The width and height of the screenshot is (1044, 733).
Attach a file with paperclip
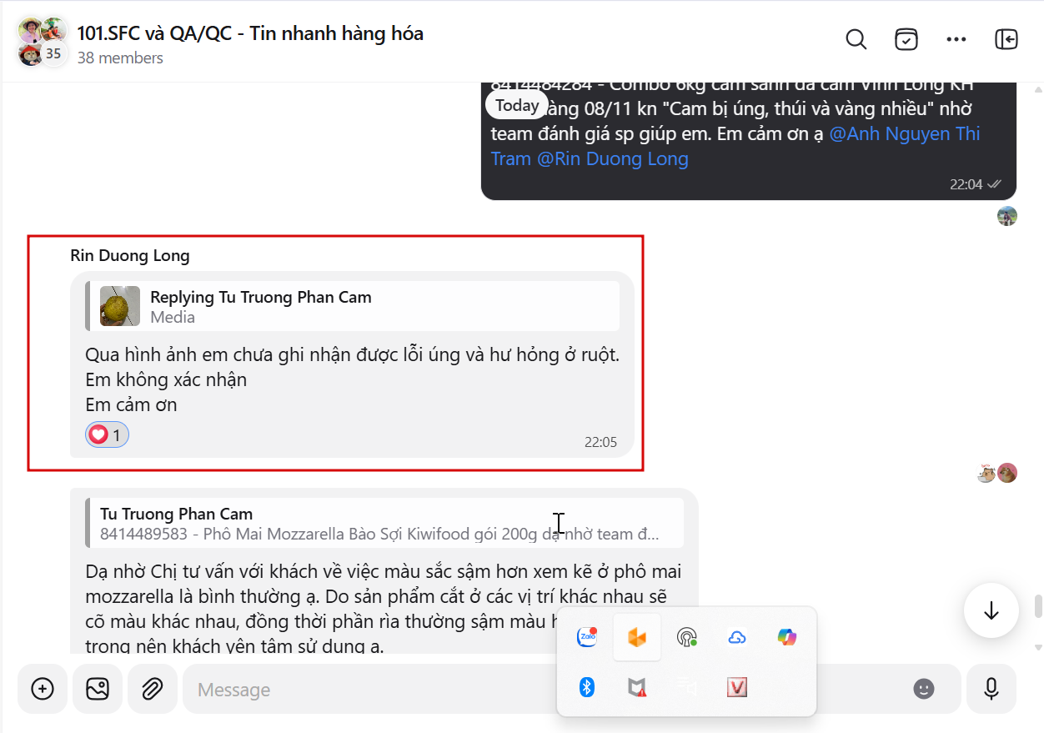(x=152, y=689)
